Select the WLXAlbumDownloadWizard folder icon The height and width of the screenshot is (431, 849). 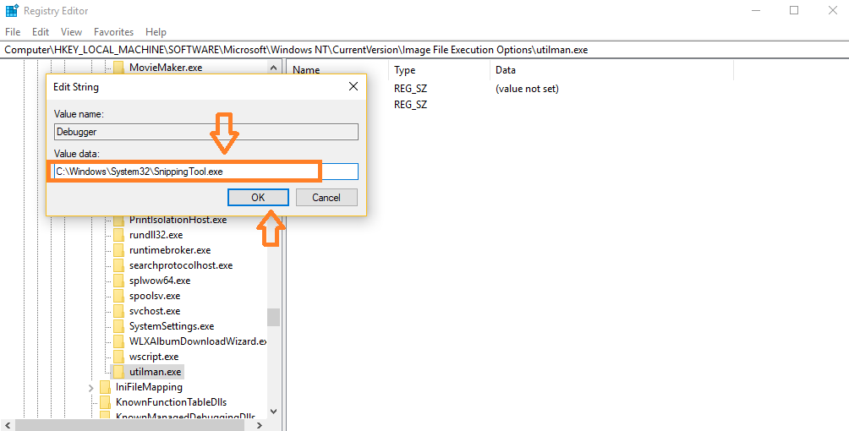coord(119,341)
